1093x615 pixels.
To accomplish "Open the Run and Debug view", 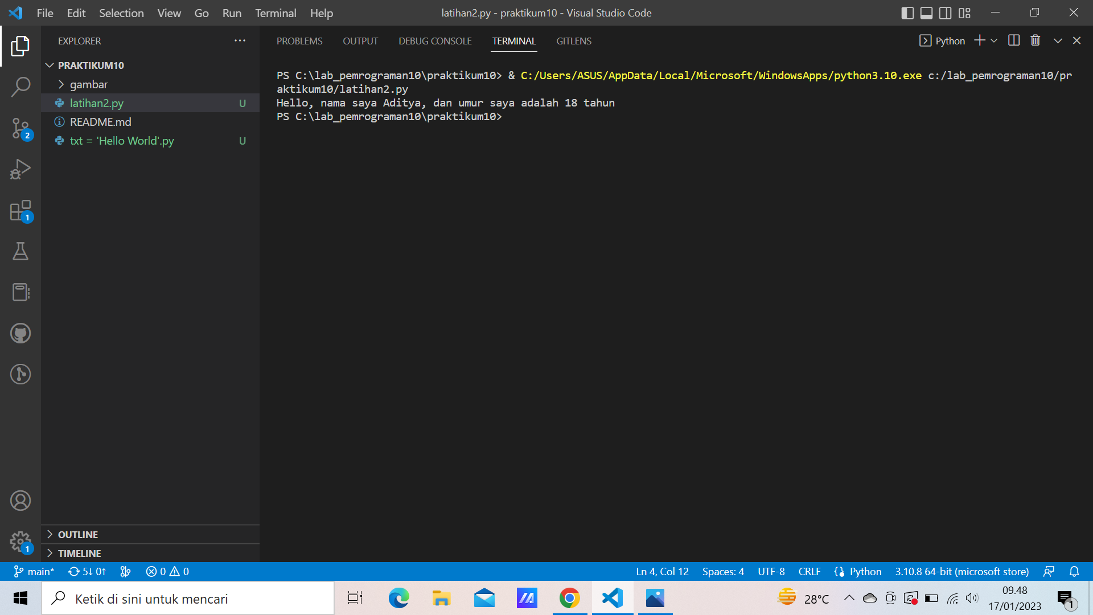I will pos(20,169).
